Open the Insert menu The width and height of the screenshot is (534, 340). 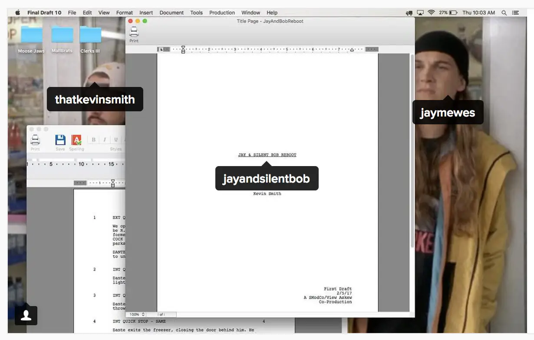pyautogui.click(x=146, y=13)
